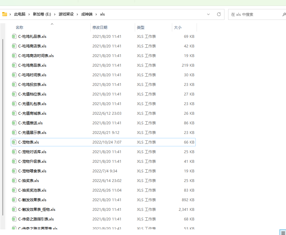Switch to details view layout button

pyautogui.click(x=283, y=233)
